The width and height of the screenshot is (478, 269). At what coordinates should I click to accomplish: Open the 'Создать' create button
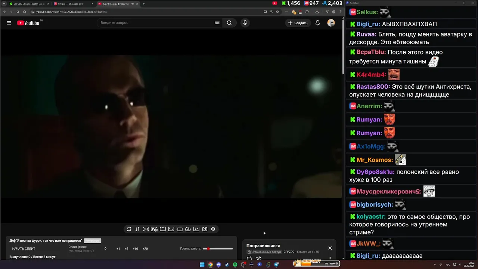coord(298,23)
